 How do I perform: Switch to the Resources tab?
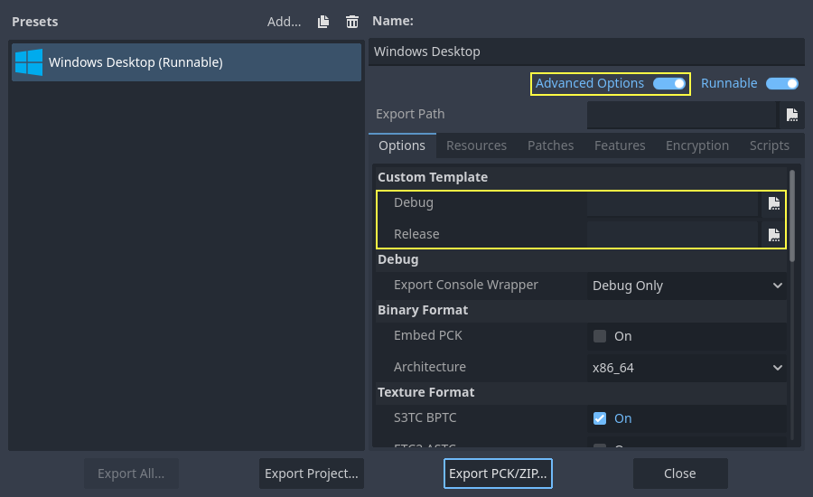pyautogui.click(x=476, y=145)
